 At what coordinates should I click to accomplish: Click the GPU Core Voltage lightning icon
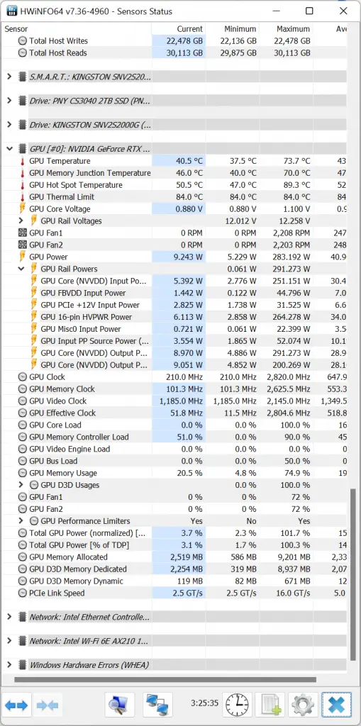pyautogui.click(x=22, y=209)
